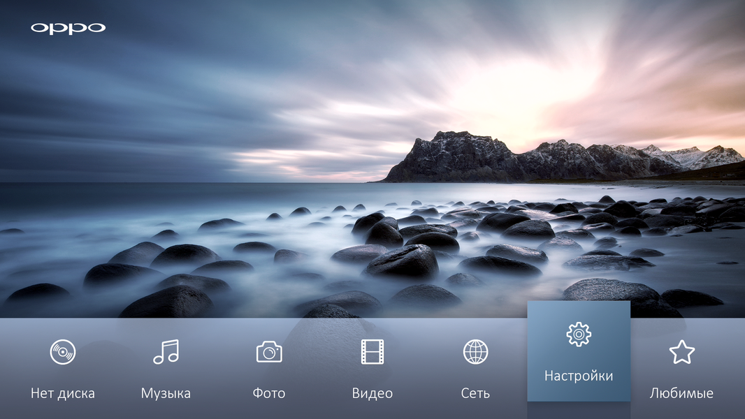Open the film strip video icon
Screen dimensions: 745x419
[x=372, y=352]
